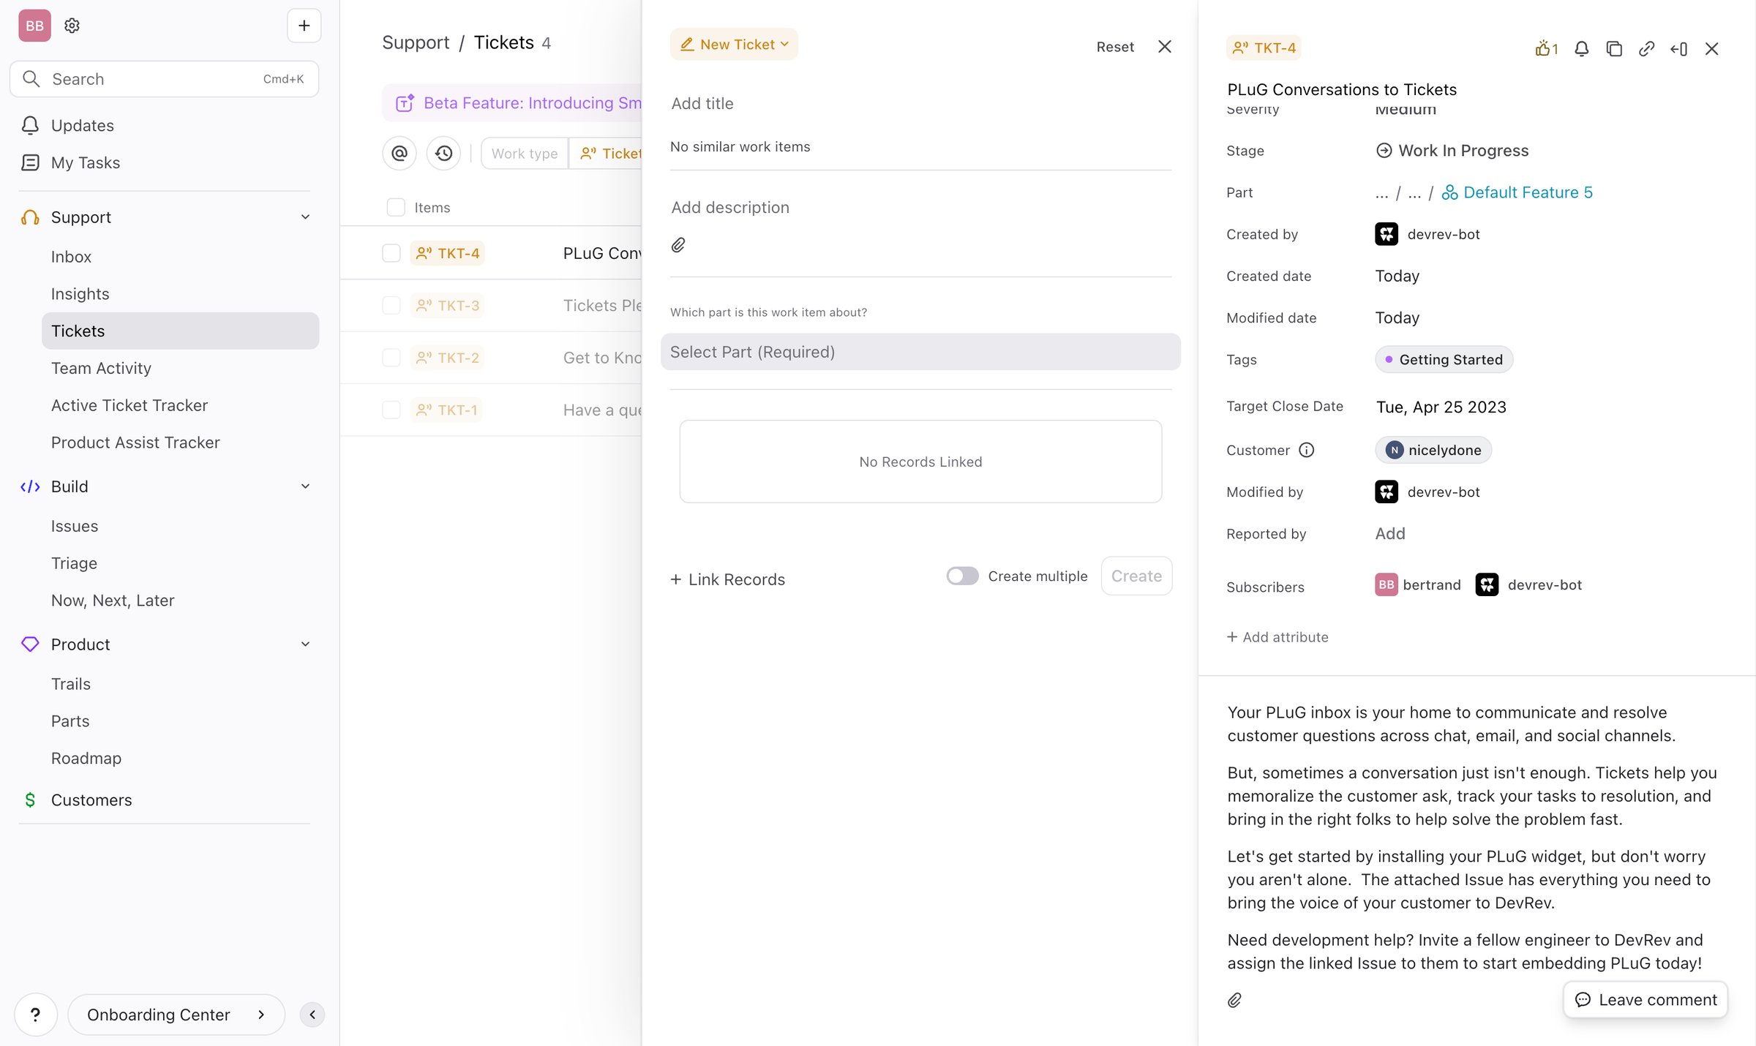Copy ticket with the duplicate icon
1756x1046 pixels.
pyautogui.click(x=1614, y=49)
